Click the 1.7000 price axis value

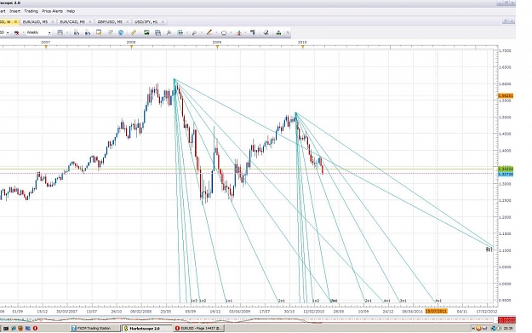pyautogui.click(x=506, y=50)
